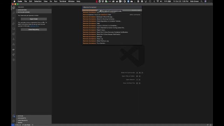Viewport: 224px width, 126px height.
Task: Open the Apple menu
Action: click(x=14, y=1)
